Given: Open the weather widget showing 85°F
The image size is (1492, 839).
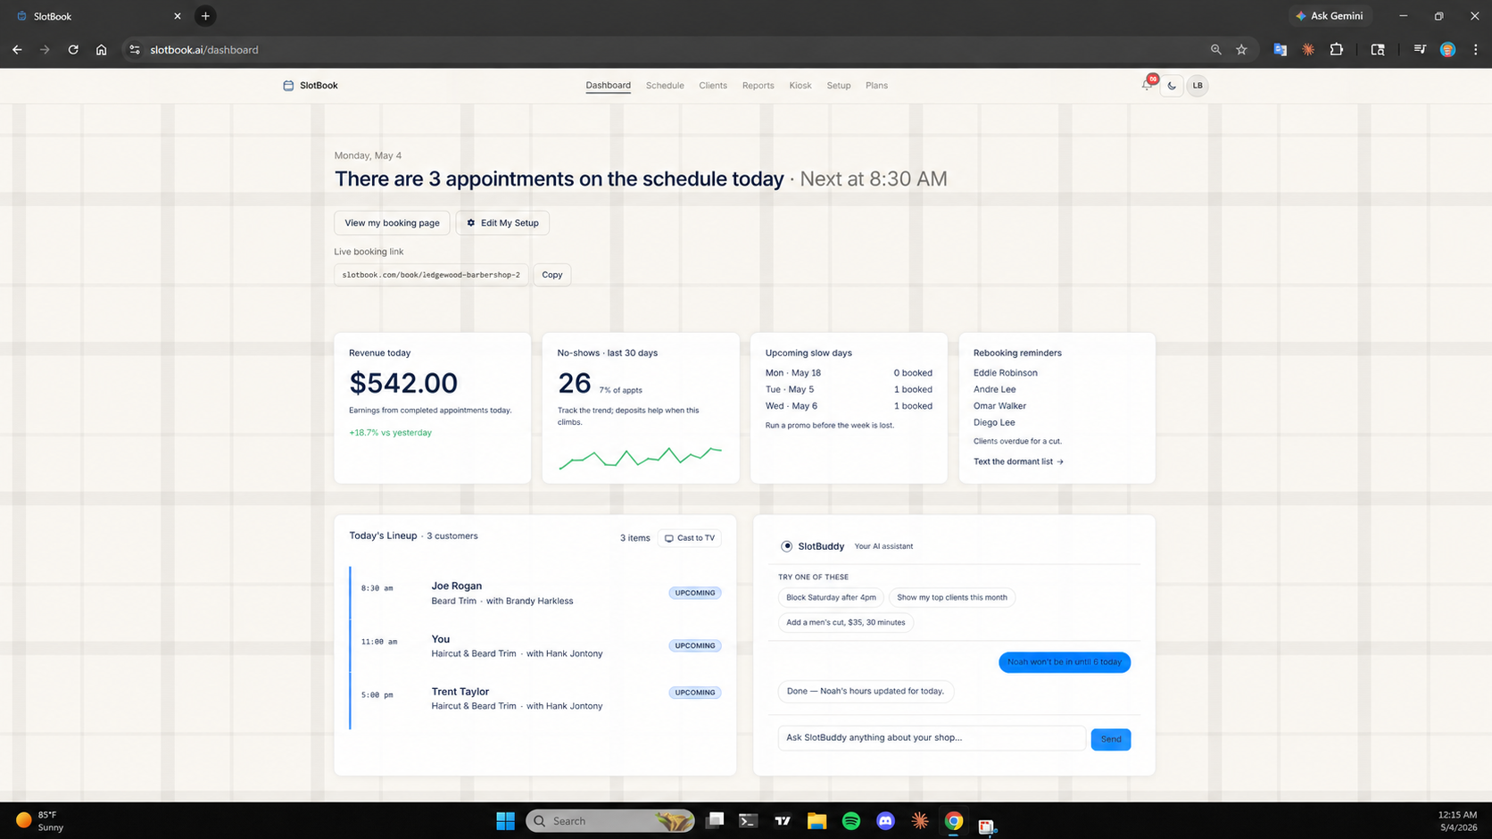Looking at the screenshot, I should point(41,821).
